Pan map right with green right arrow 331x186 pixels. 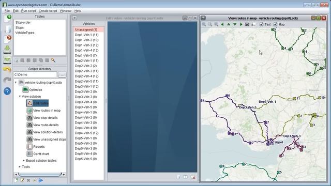241,24
